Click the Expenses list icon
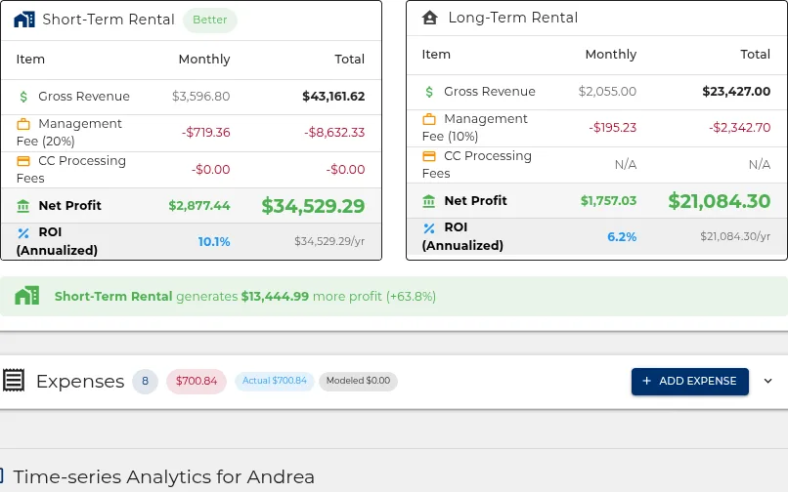 click(14, 380)
